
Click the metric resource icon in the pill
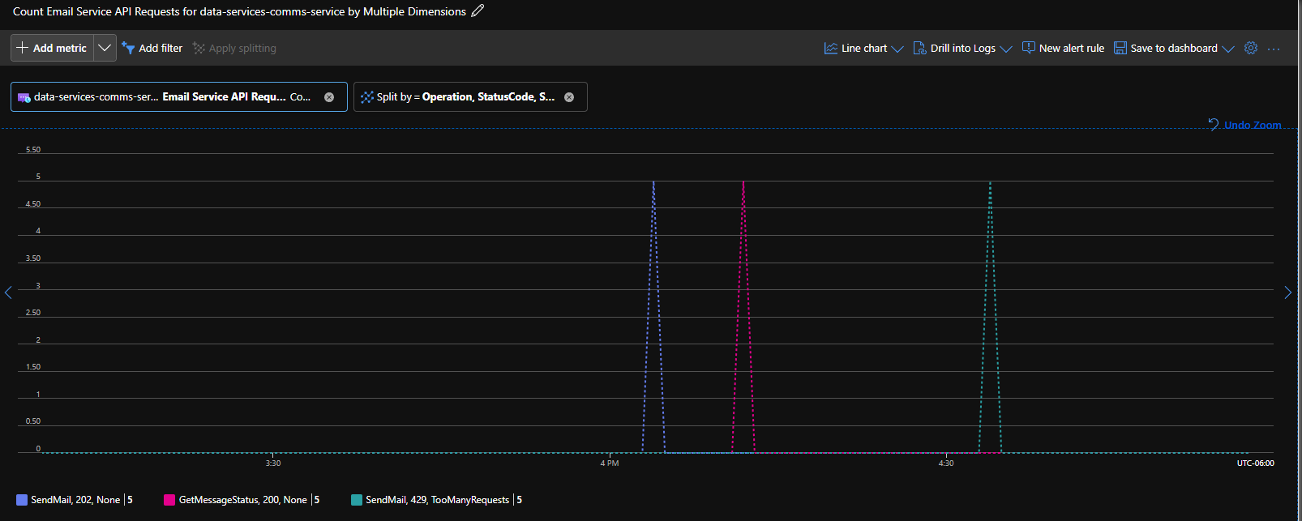click(x=24, y=97)
